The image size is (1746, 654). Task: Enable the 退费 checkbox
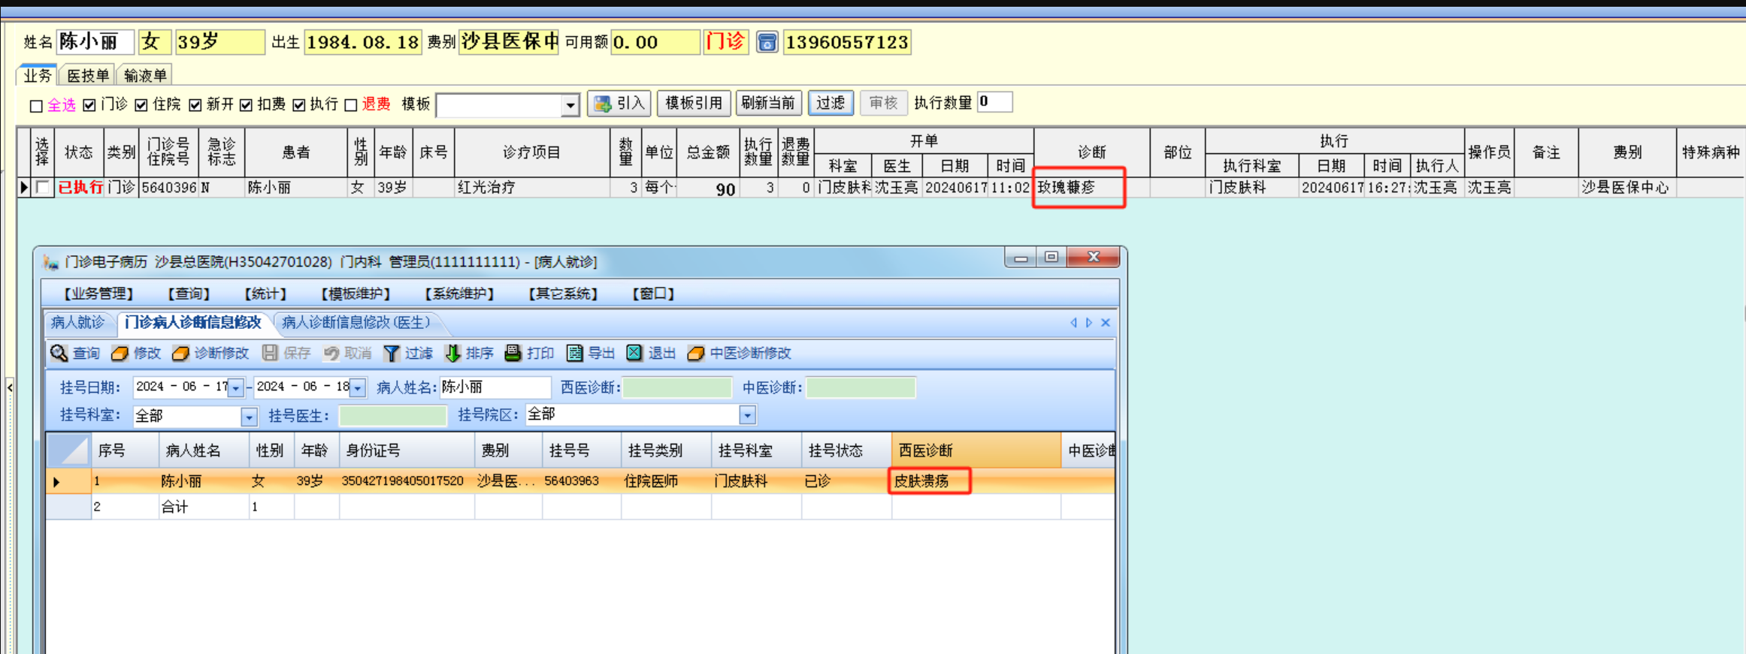[350, 105]
